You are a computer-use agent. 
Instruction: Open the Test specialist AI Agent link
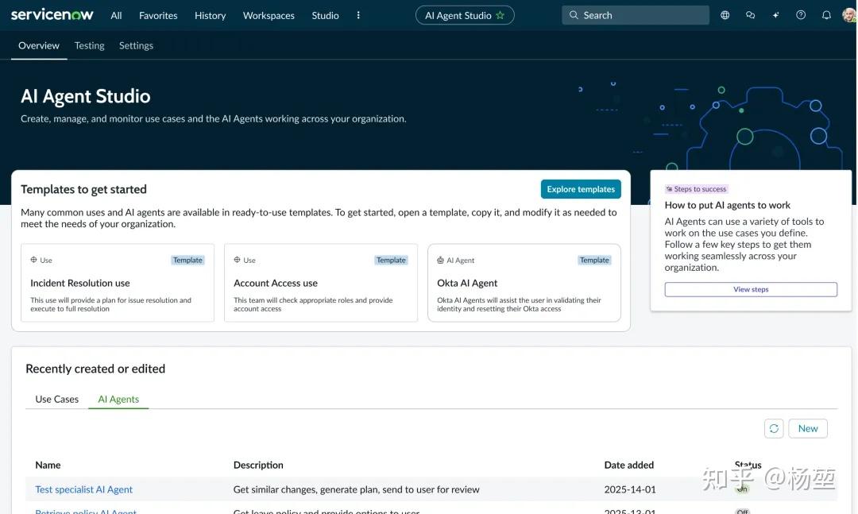pyautogui.click(x=83, y=489)
